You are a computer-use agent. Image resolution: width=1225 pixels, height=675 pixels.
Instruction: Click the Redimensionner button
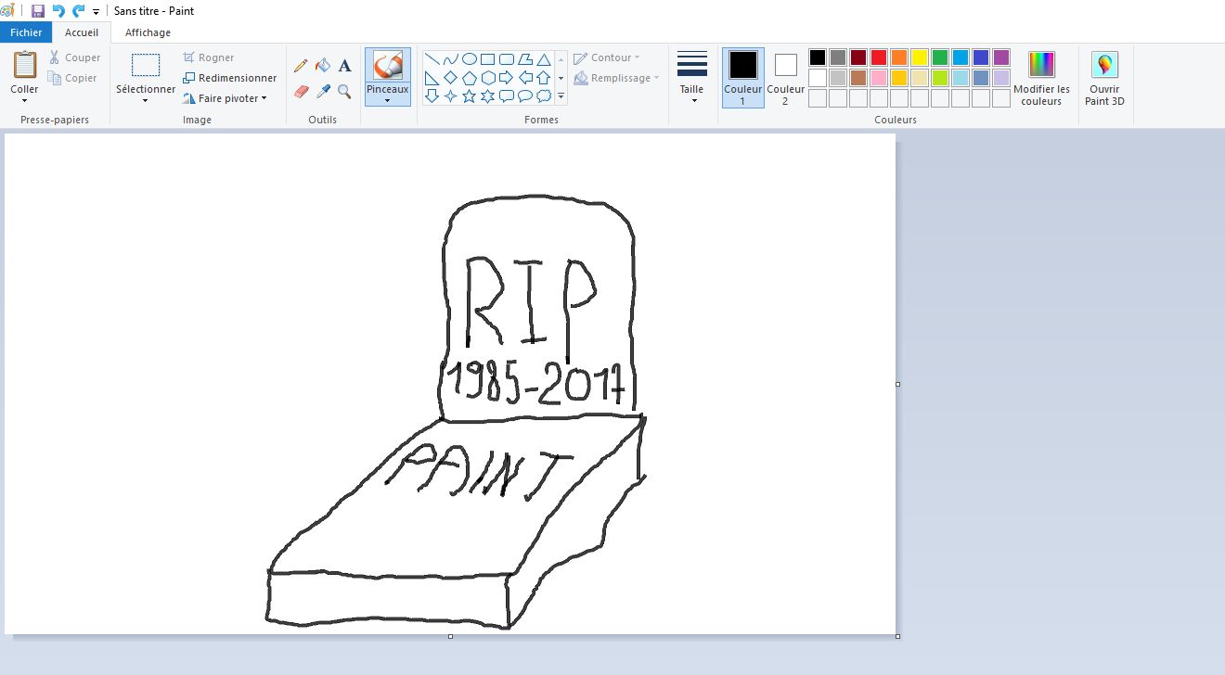coord(230,78)
